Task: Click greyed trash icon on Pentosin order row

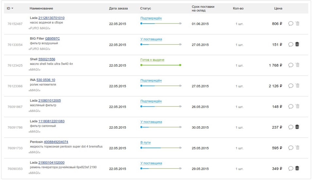Action: pyautogui.click(x=297, y=148)
